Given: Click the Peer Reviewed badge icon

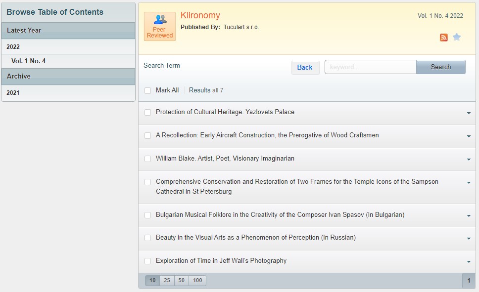Looking at the screenshot, I should coord(159,26).
